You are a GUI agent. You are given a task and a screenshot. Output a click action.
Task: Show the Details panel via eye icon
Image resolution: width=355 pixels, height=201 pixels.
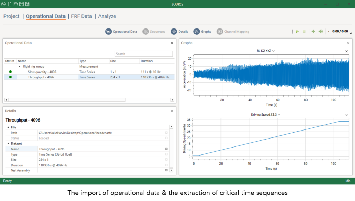tap(174, 32)
